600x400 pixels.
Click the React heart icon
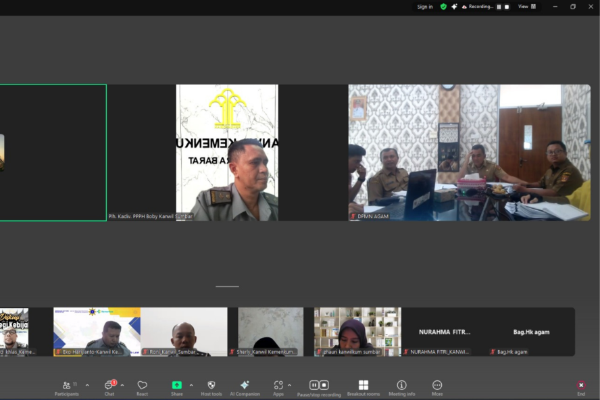tap(142, 388)
